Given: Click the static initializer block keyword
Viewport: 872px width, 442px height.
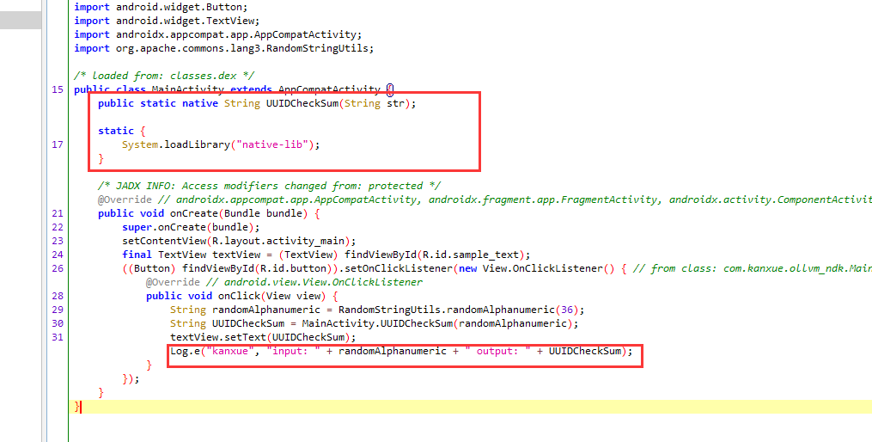Looking at the screenshot, I should [116, 131].
